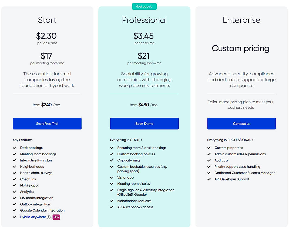Click the checkmark beside API Developer Support
289x229 pixels.
coord(209,179)
